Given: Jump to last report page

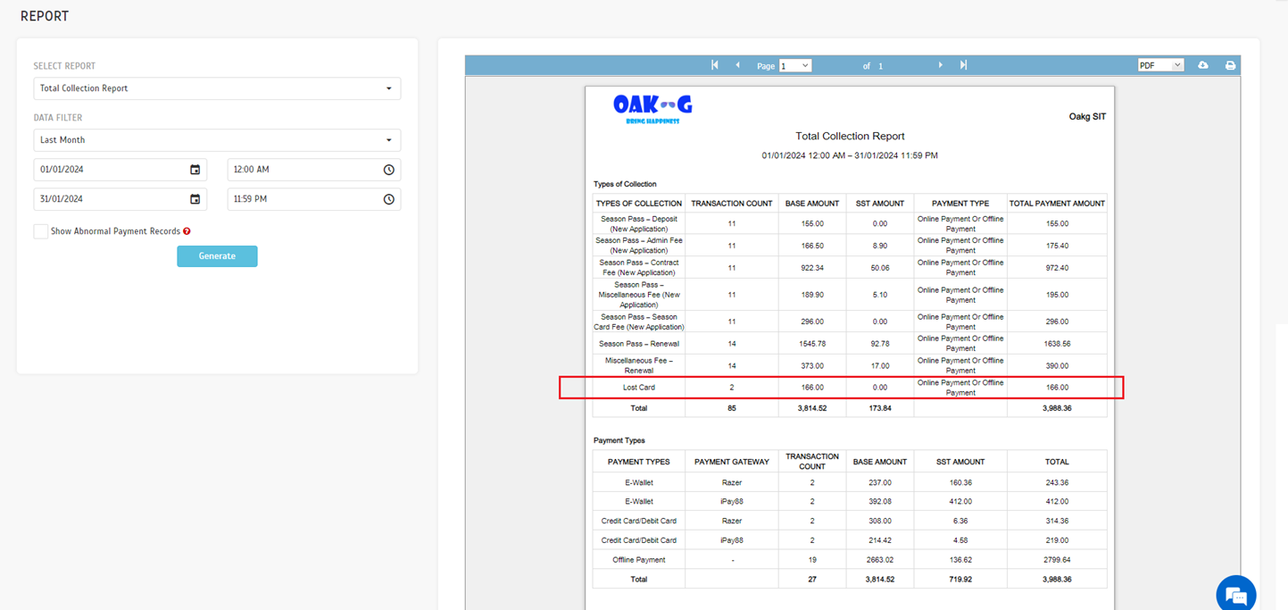Looking at the screenshot, I should tap(963, 65).
